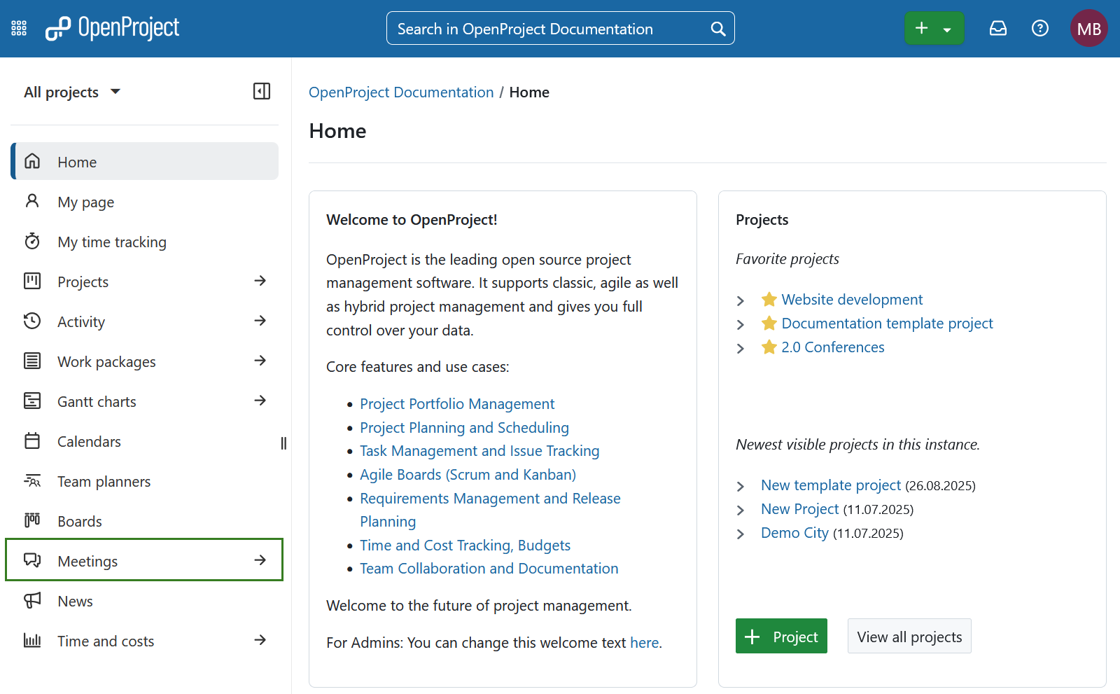The height and width of the screenshot is (694, 1120).
Task: Open the green plus dropdown arrow
Action: pyautogui.click(x=948, y=28)
